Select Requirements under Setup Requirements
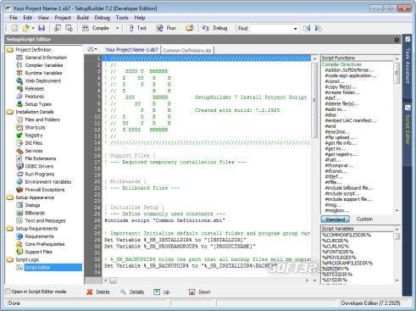Screen dimensions: 416x311 (39, 236)
